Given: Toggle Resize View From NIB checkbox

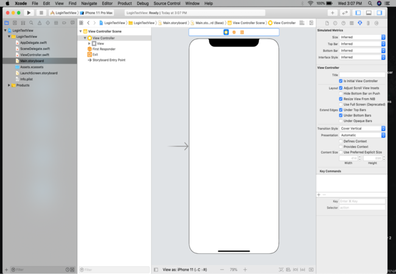Looking at the screenshot, I should click(341, 99).
